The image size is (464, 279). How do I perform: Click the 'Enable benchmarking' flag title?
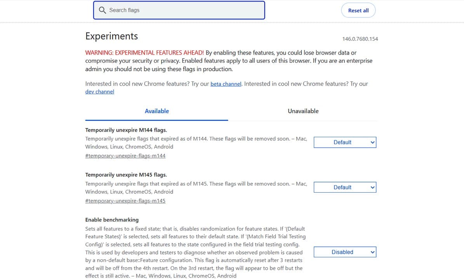[x=112, y=220]
